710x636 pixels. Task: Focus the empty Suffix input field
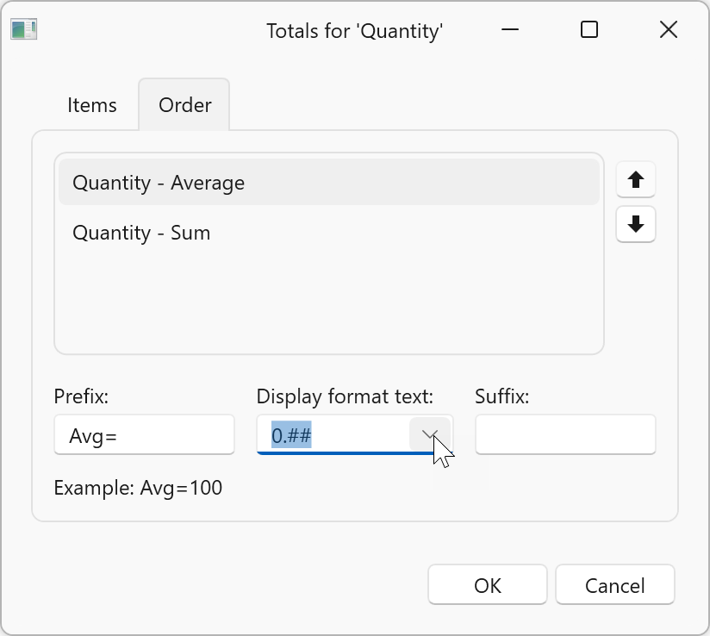pos(565,435)
